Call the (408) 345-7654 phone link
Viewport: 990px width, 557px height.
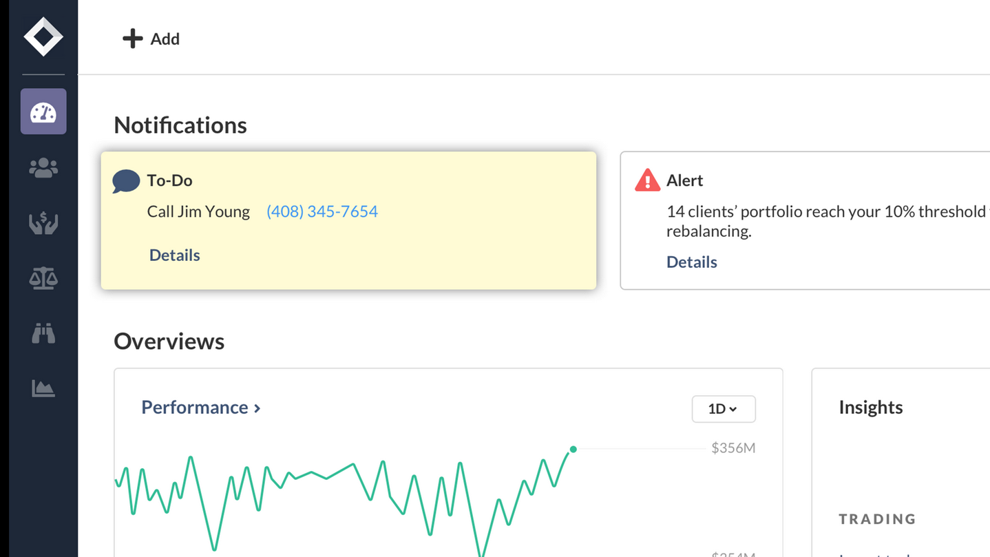(x=322, y=211)
